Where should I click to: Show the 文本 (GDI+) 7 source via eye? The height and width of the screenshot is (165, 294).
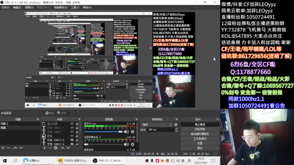(x=72, y=128)
